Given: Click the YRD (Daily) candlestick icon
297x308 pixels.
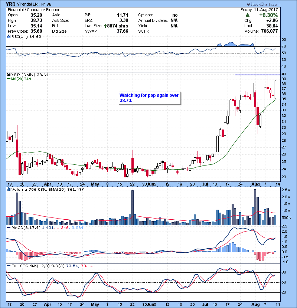Looking at the screenshot, I should [x=9, y=75].
